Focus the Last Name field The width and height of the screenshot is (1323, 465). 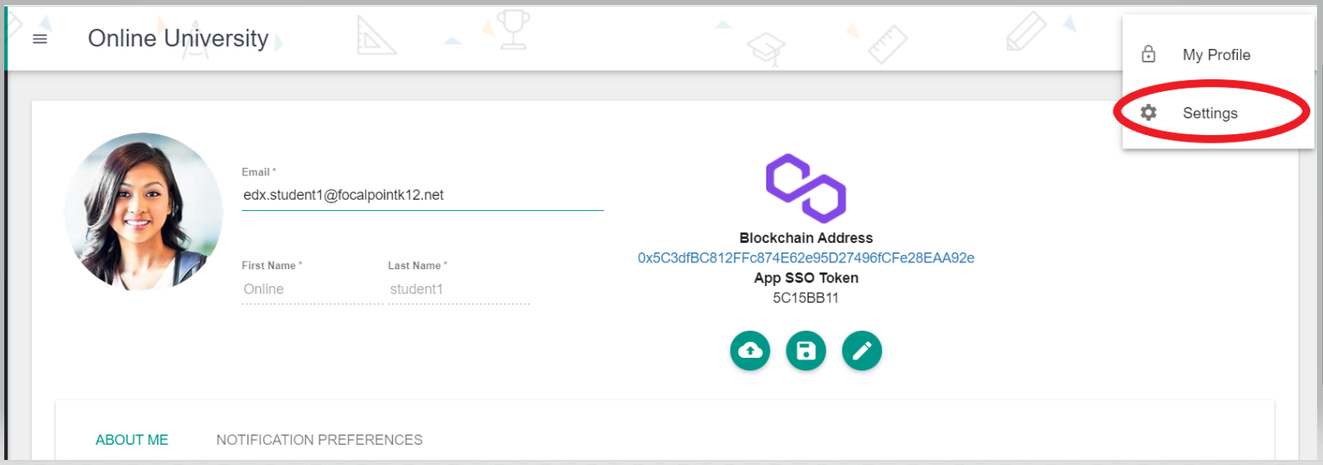point(458,289)
